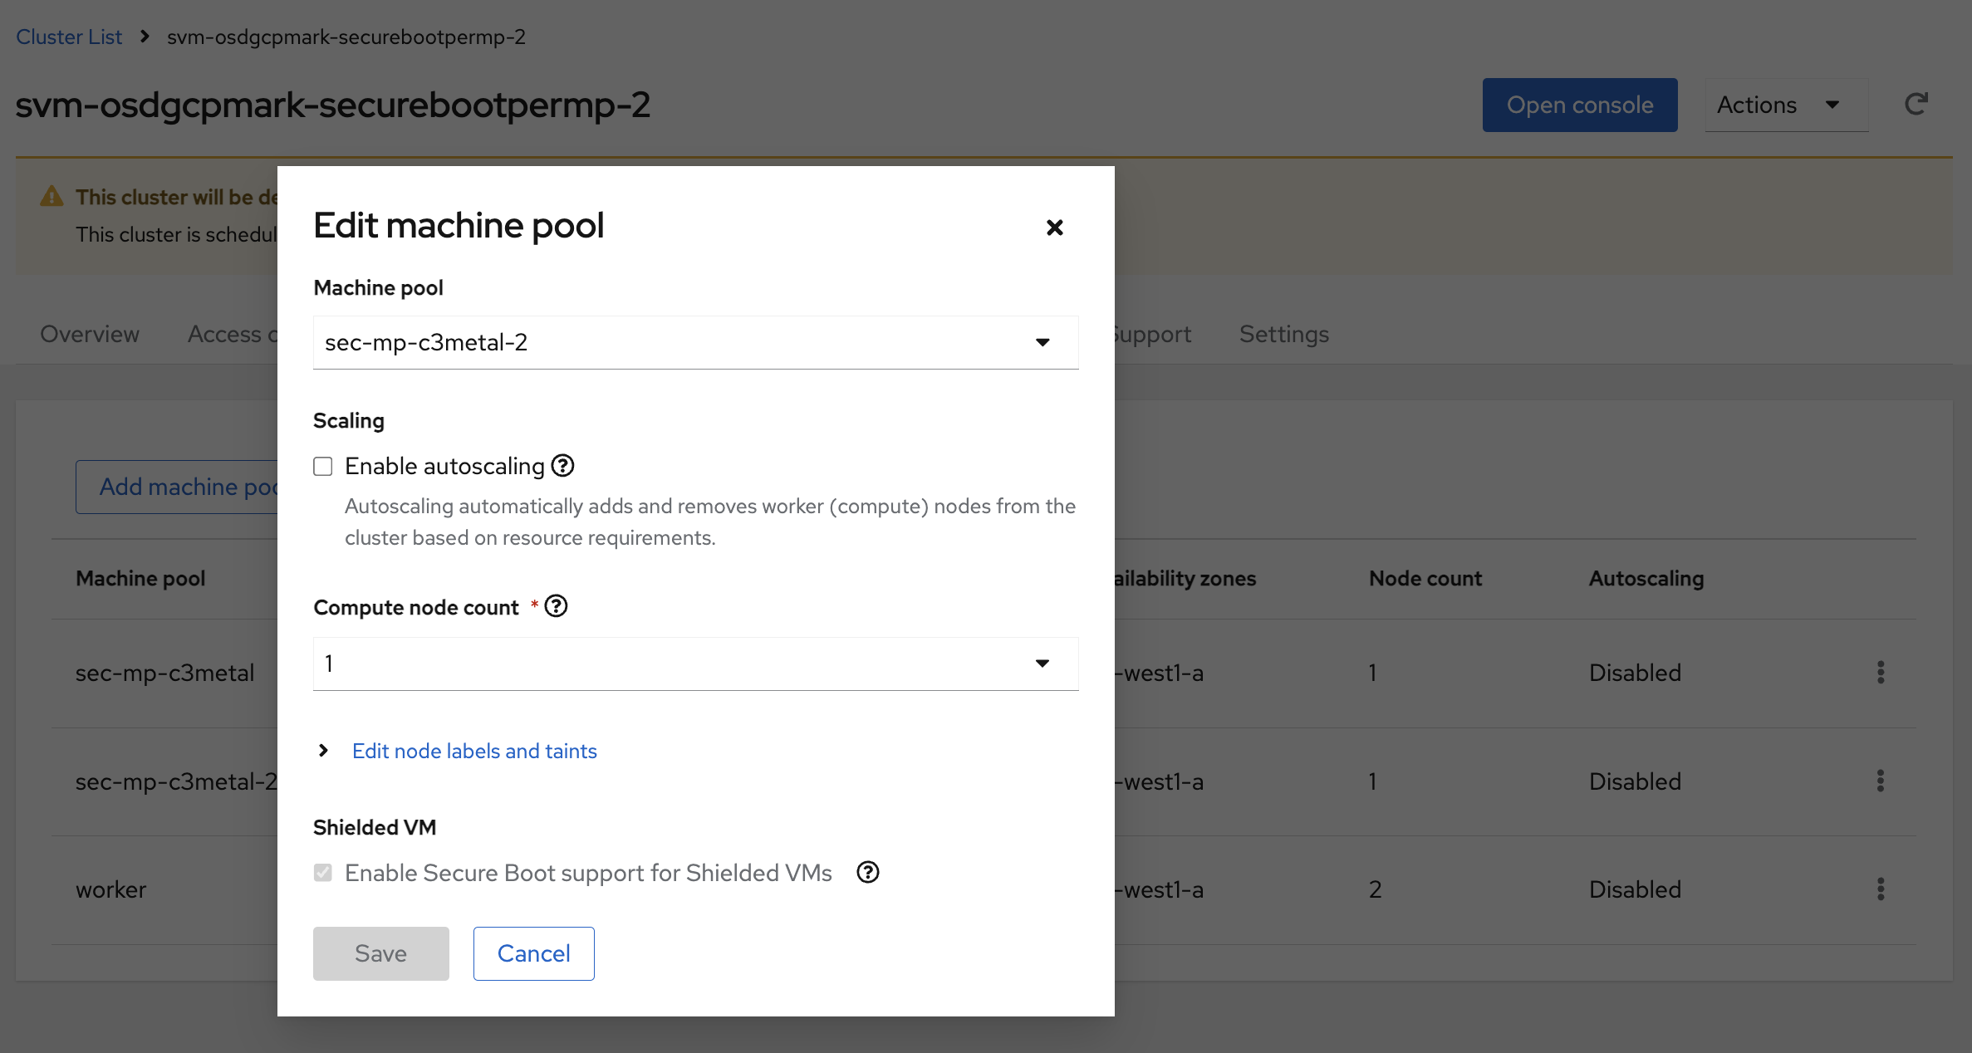The width and height of the screenshot is (1972, 1053).
Task: Open kebab menu for sec-mp-c3metal-2 row
Action: tap(1881, 781)
